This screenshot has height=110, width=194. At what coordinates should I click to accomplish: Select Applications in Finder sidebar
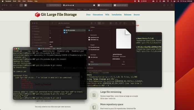pyautogui.click(x=37, y=37)
